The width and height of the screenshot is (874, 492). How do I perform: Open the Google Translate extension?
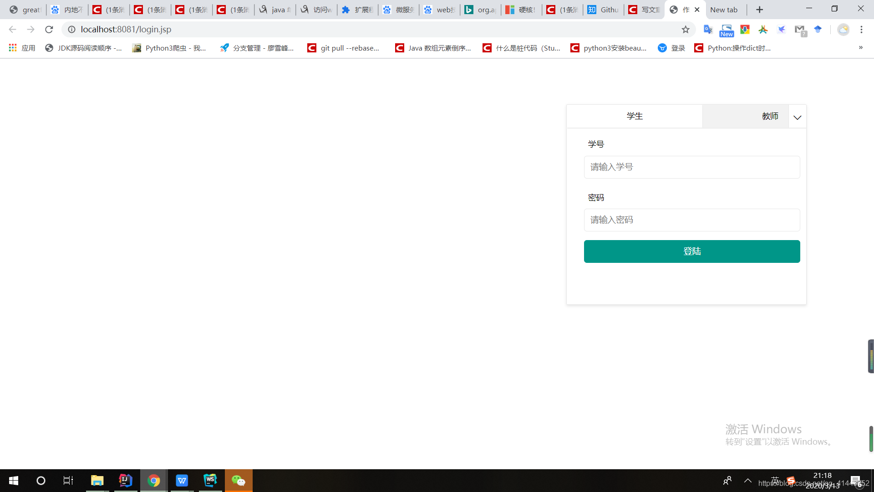click(x=708, y=29)
